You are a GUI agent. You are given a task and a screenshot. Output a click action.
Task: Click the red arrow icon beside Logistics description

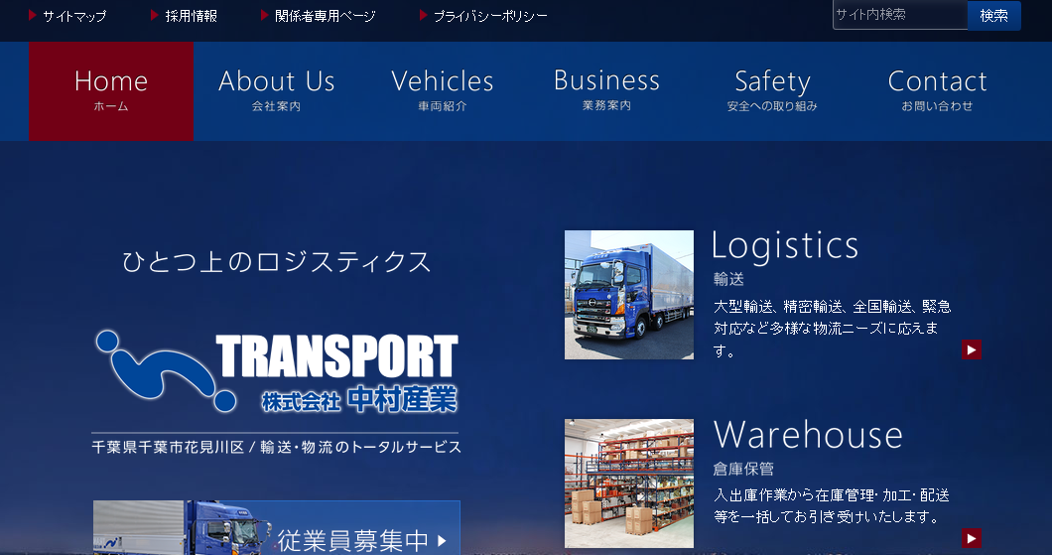972,348
